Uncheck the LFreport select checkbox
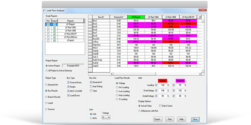This screenshot has width=251, height=125. [55, 41]
